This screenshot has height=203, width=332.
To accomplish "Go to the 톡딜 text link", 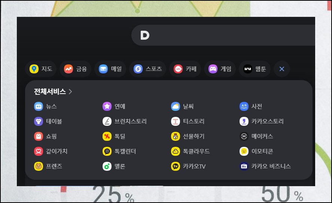I will point(120,136).
